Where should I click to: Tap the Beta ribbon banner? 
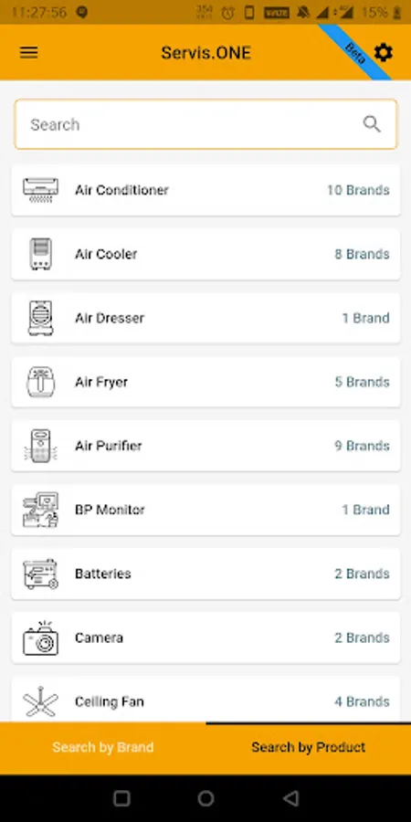tap(355, 52)
